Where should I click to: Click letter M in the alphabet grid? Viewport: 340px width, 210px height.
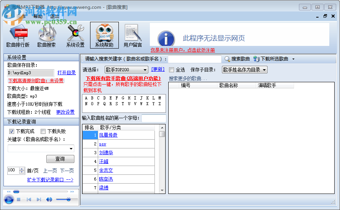[159, 98]
